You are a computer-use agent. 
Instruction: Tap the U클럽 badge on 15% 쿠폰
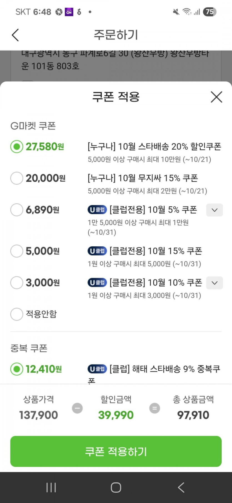[x=97, y=251]
